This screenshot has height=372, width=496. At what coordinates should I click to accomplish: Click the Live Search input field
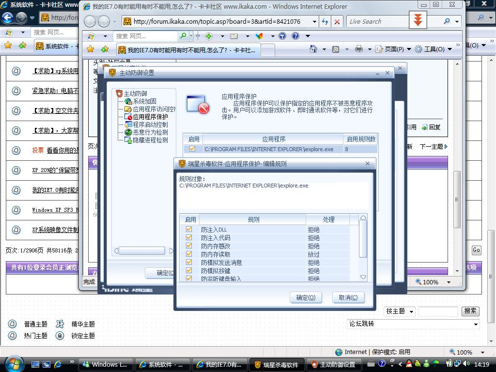[378, 21]
